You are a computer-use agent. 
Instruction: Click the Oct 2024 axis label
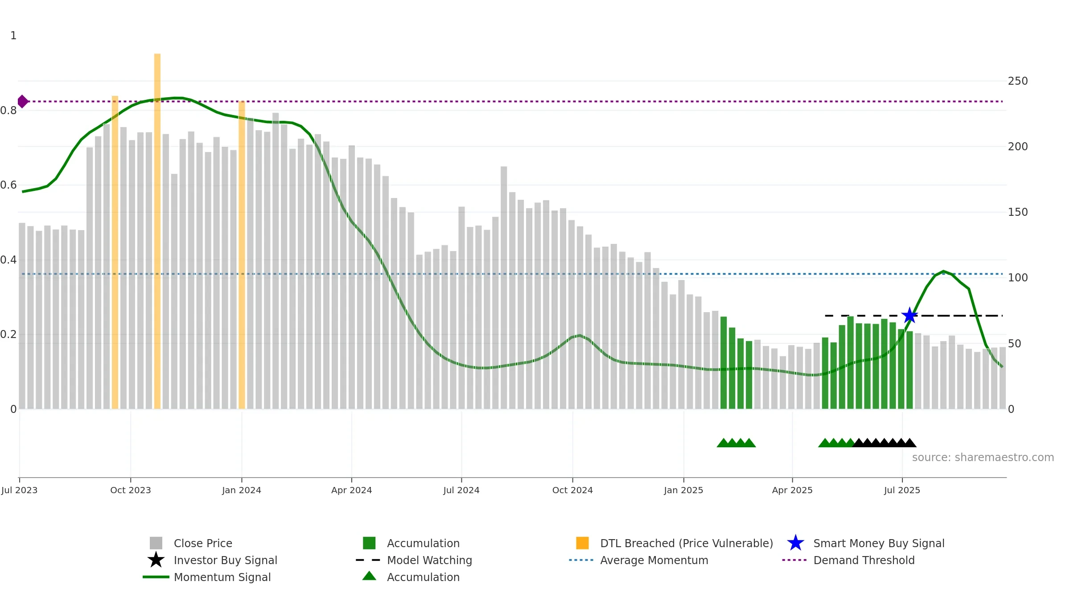coord(572,490)
